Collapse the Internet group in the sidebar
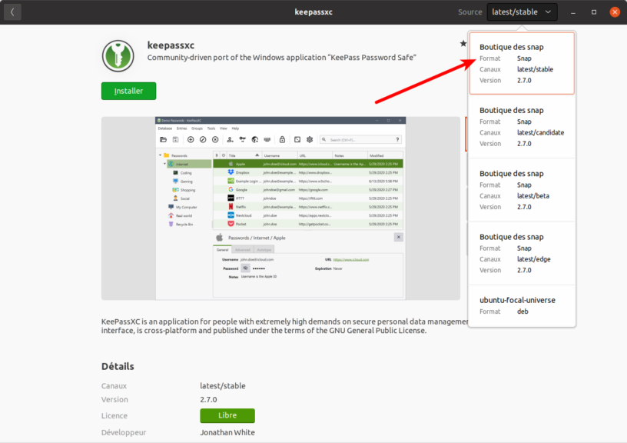Viewport: 627px width, 443px height. [x=164, y=163]
